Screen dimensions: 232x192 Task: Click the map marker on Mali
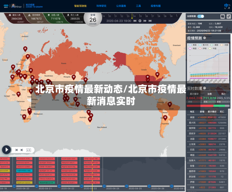[x=19, y=94]
